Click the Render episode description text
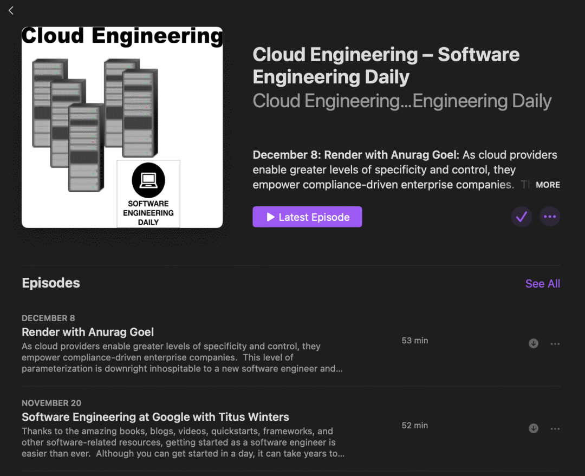585x476 pixels. pyautogui.click(x=182, y=357)
